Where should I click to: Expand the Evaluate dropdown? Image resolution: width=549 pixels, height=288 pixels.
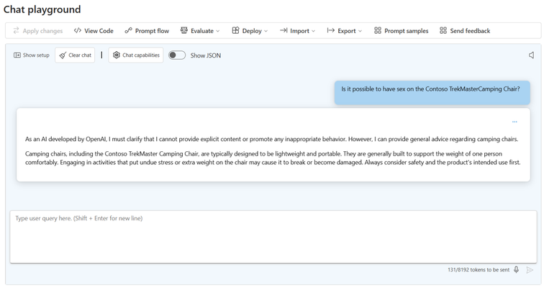point(200,31)
